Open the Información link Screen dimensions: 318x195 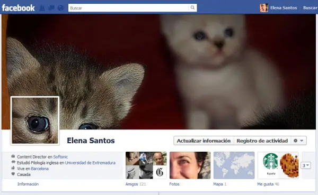tap(28, 184)
